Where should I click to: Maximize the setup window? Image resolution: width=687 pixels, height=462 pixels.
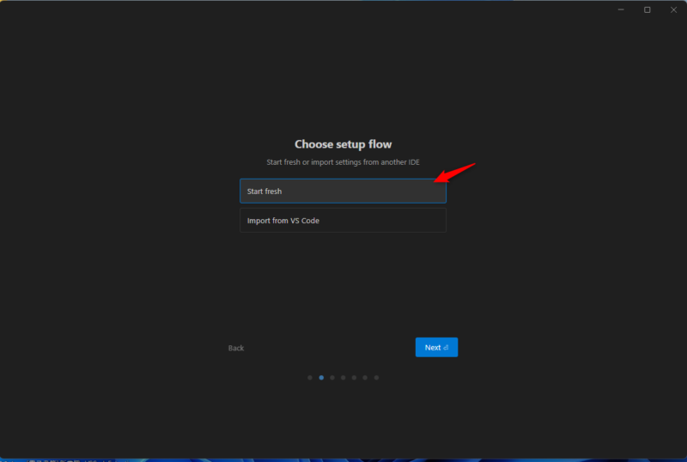pyautogui.click(x=647, y=9)
